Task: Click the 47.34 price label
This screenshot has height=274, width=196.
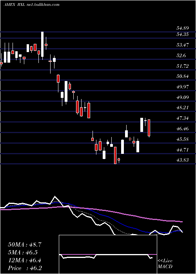Action: click(182, 118)
